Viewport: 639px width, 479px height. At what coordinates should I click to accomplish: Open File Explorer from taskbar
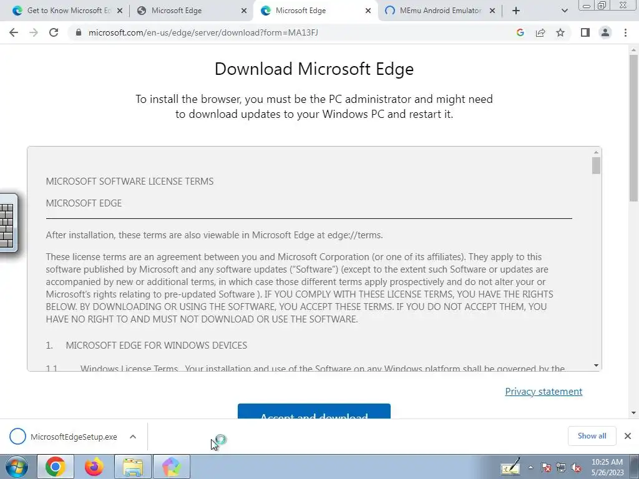(133, 467)
